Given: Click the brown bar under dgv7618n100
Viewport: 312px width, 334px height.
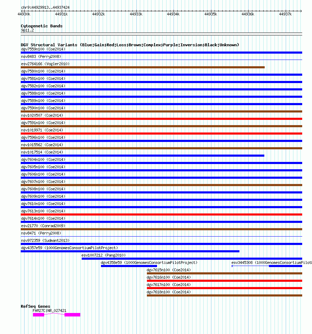Looking at the screenshot, I should [224, 295].
